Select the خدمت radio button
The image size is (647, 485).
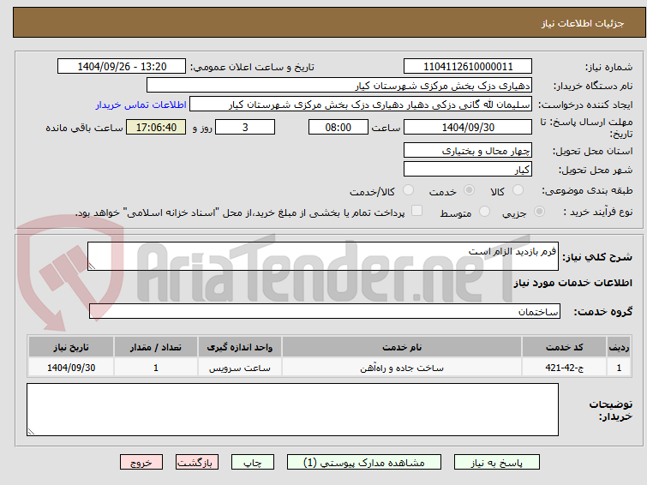(x=469, y=190)
